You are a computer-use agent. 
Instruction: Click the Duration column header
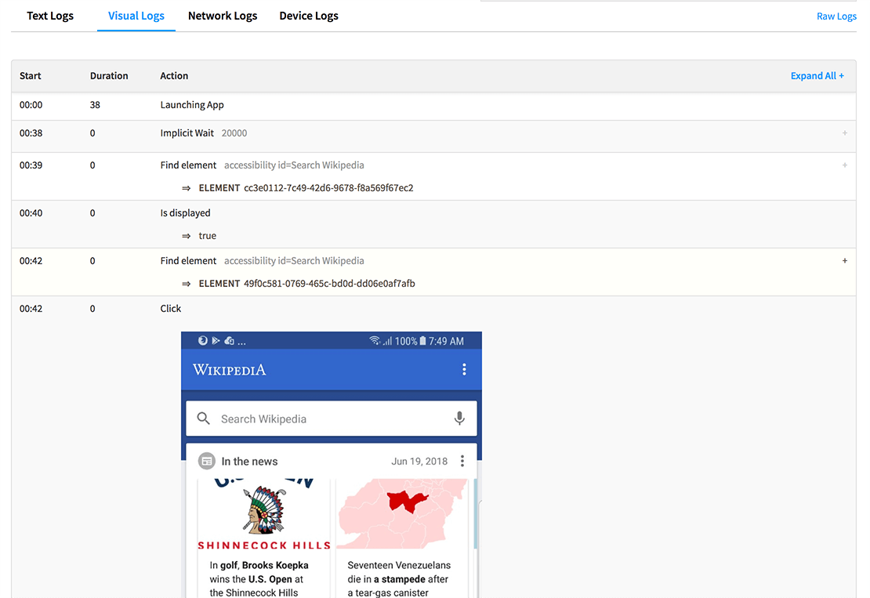click(109, 75)
